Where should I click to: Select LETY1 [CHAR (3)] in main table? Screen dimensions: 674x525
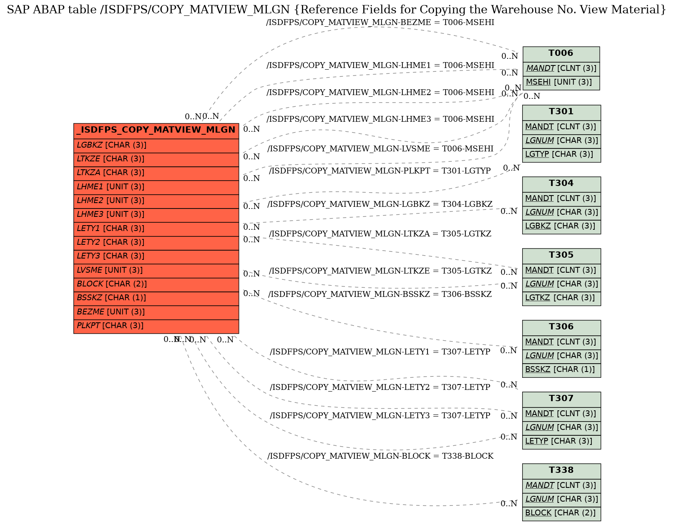click(156, 229)
